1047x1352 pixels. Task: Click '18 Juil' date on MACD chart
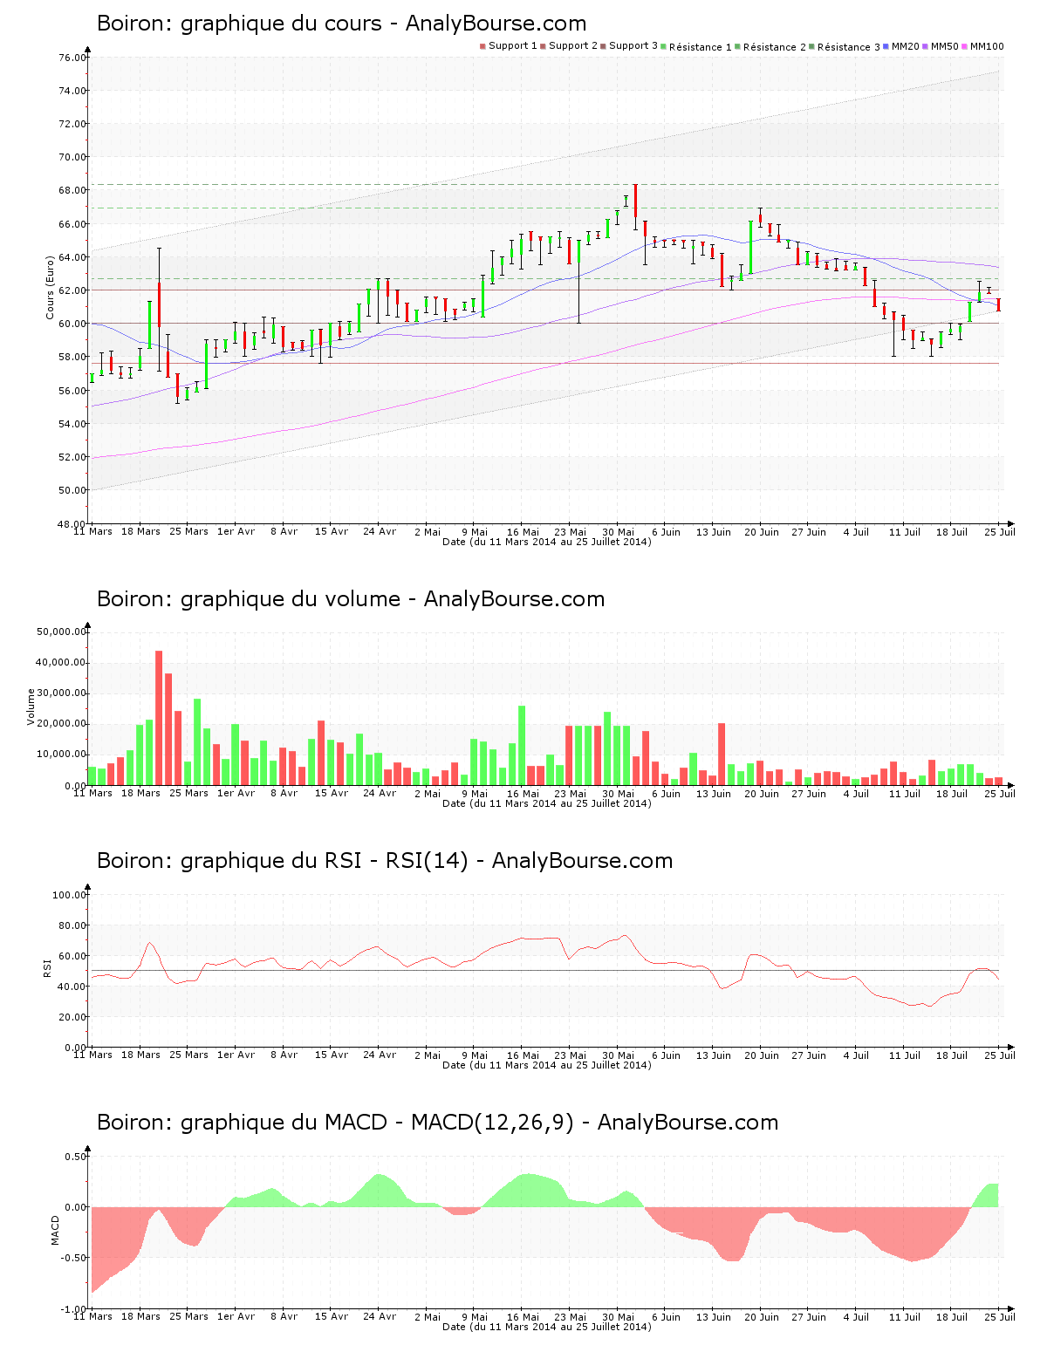click(x=952, y=1316)
